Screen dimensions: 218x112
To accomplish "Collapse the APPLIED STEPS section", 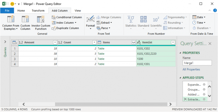I will (180, 78).
